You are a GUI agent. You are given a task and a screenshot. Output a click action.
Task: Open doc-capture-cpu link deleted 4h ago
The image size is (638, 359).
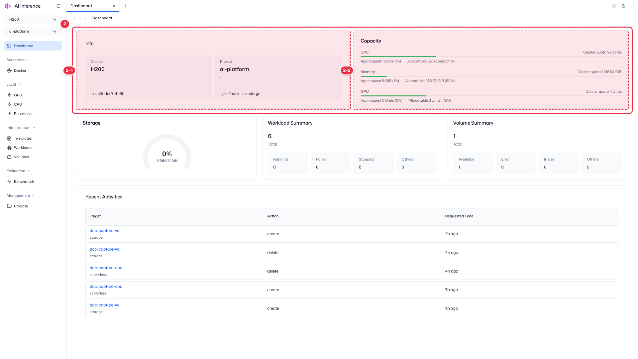point(106,268)
